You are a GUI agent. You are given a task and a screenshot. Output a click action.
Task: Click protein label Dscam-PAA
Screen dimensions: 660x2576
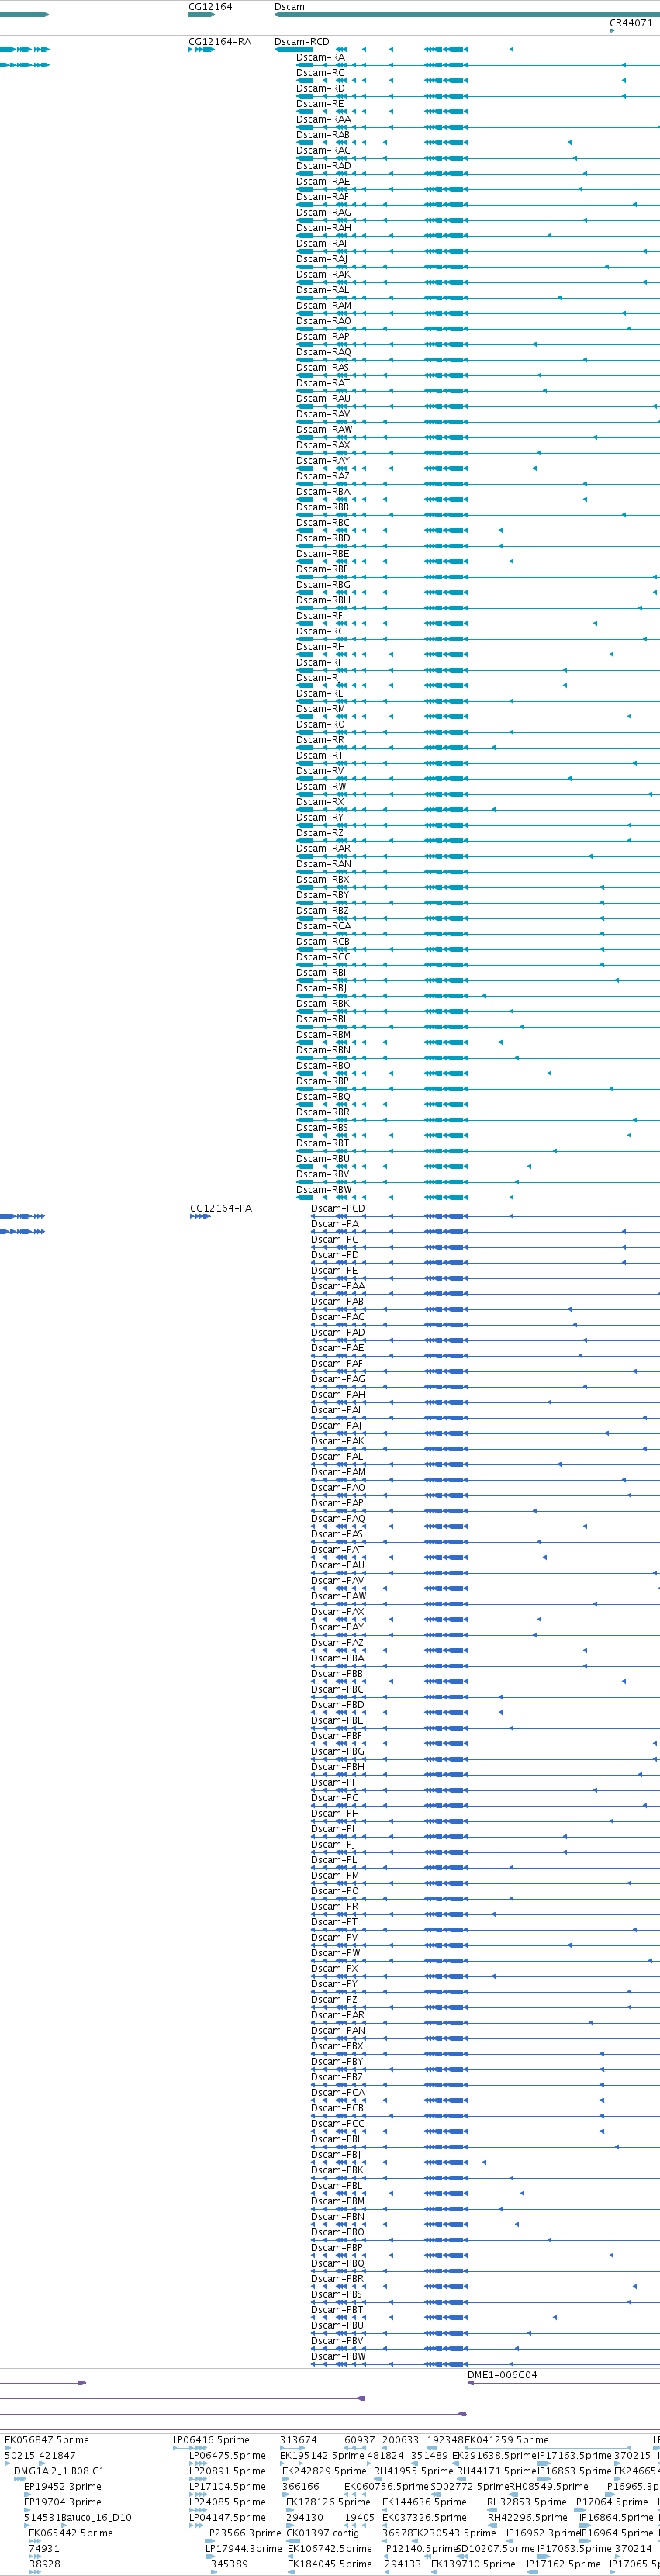[338, 1286]
